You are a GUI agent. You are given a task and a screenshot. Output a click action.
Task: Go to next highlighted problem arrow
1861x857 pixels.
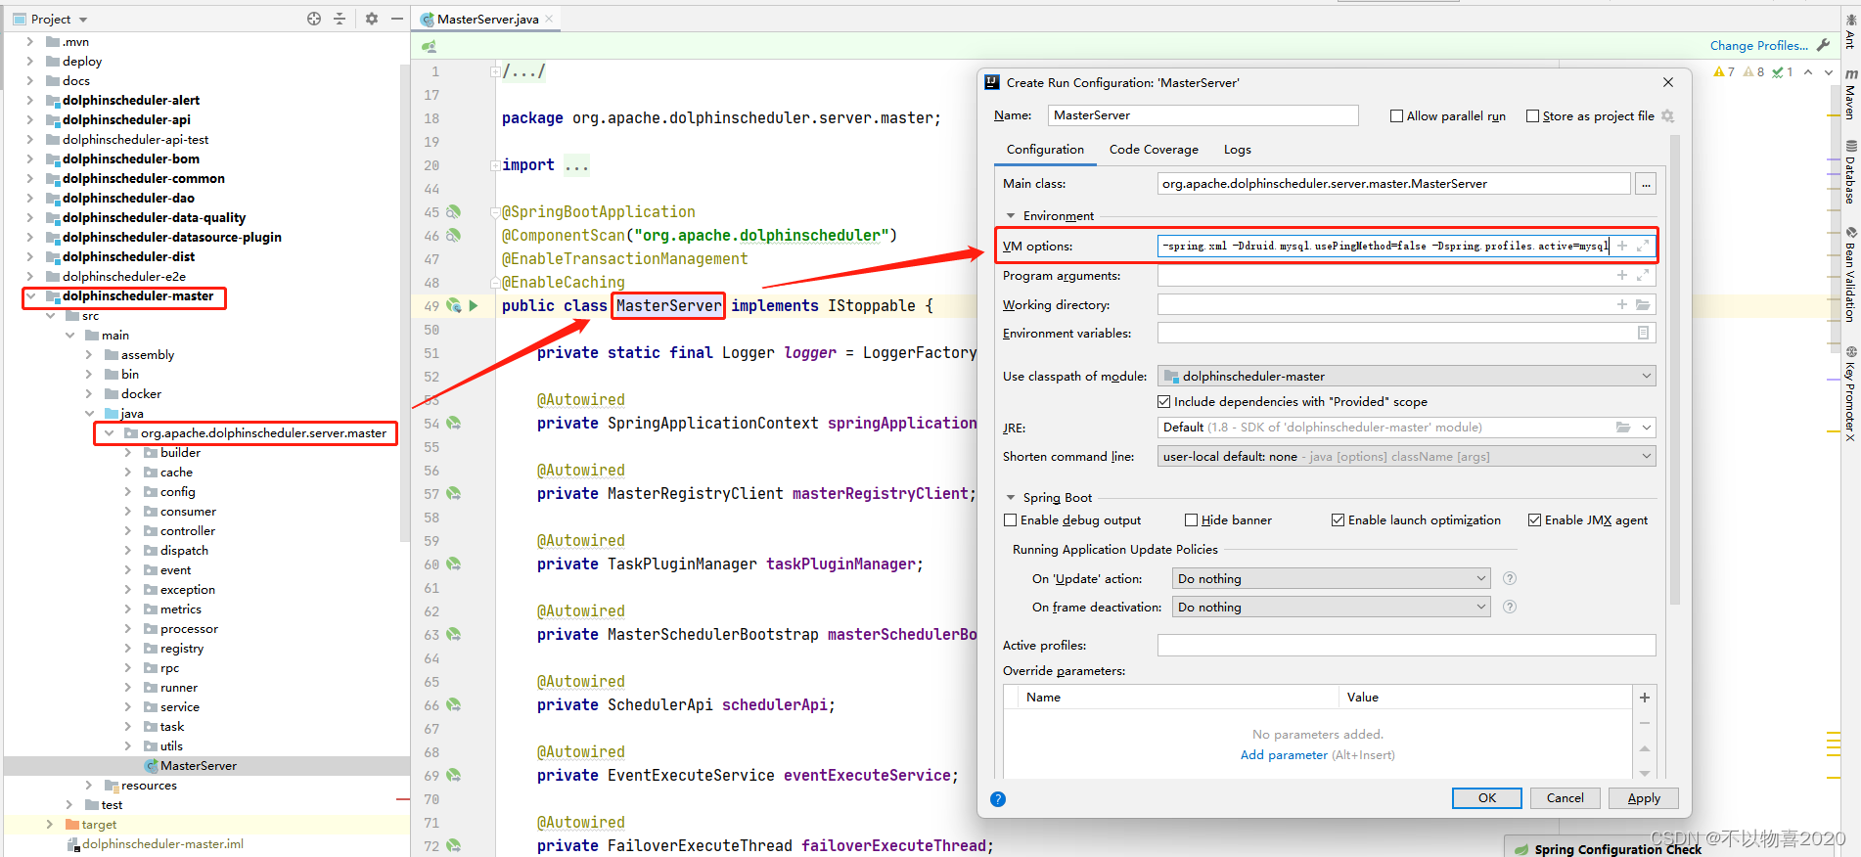pyautogui.click(x=1828, y=72)
